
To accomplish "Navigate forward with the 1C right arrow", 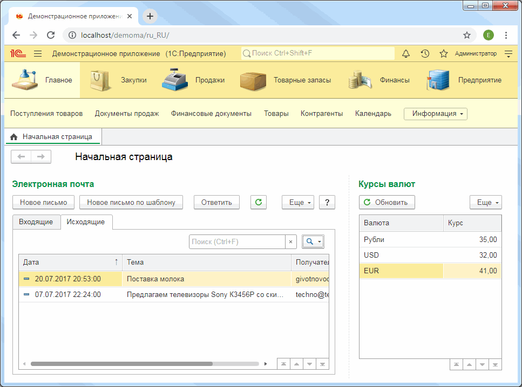I will click(41, 157).
